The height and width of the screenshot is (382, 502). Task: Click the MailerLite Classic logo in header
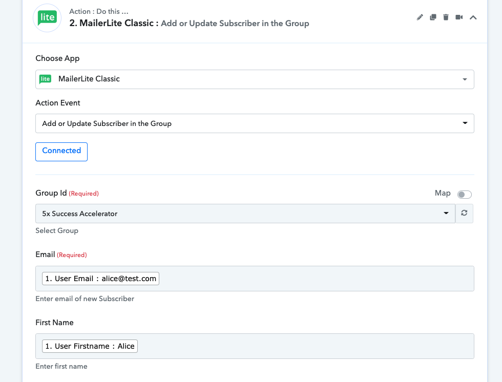tap(47, 18)
